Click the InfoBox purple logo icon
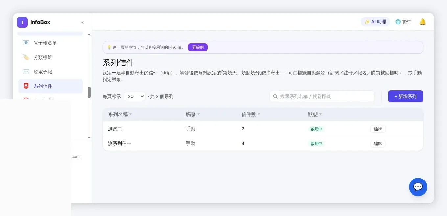Screen dimensions: 447x216 click(22, 22)
